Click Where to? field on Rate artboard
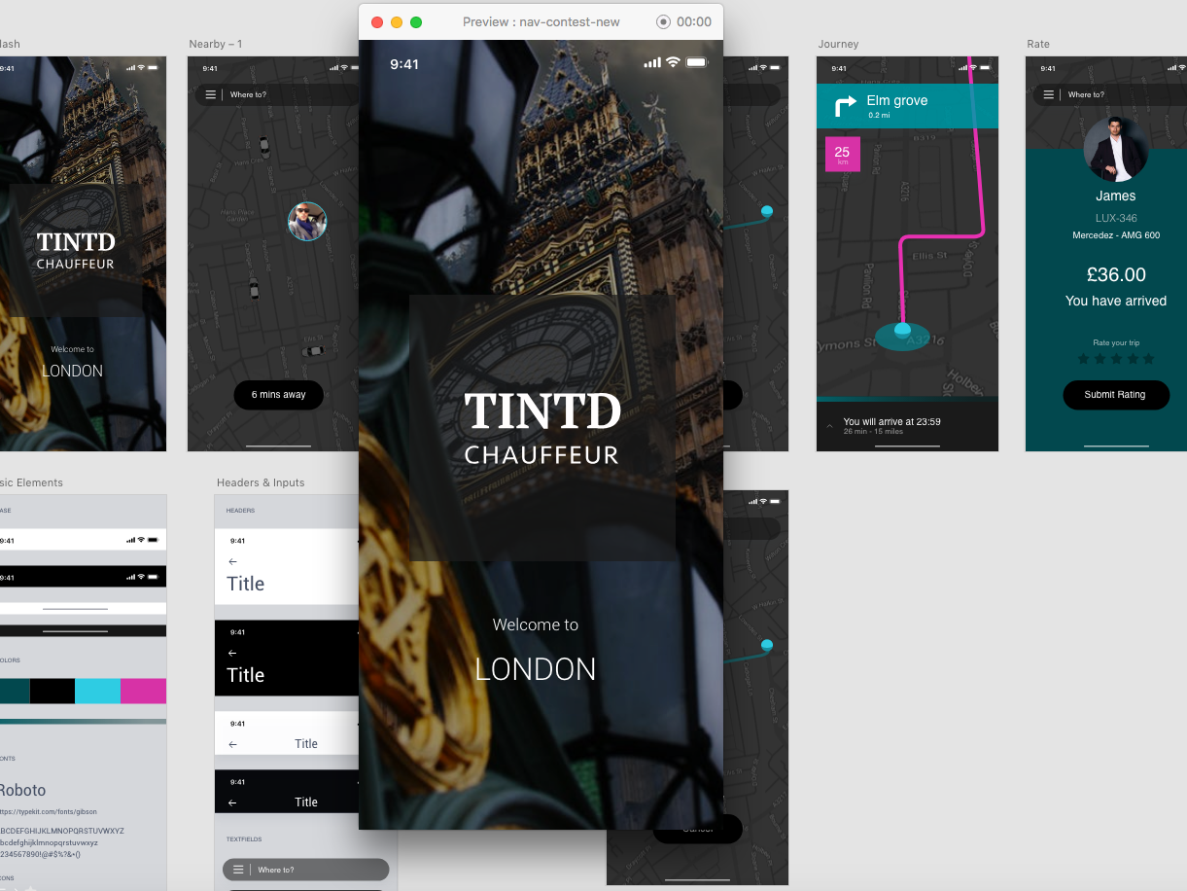 [1110, 94]
